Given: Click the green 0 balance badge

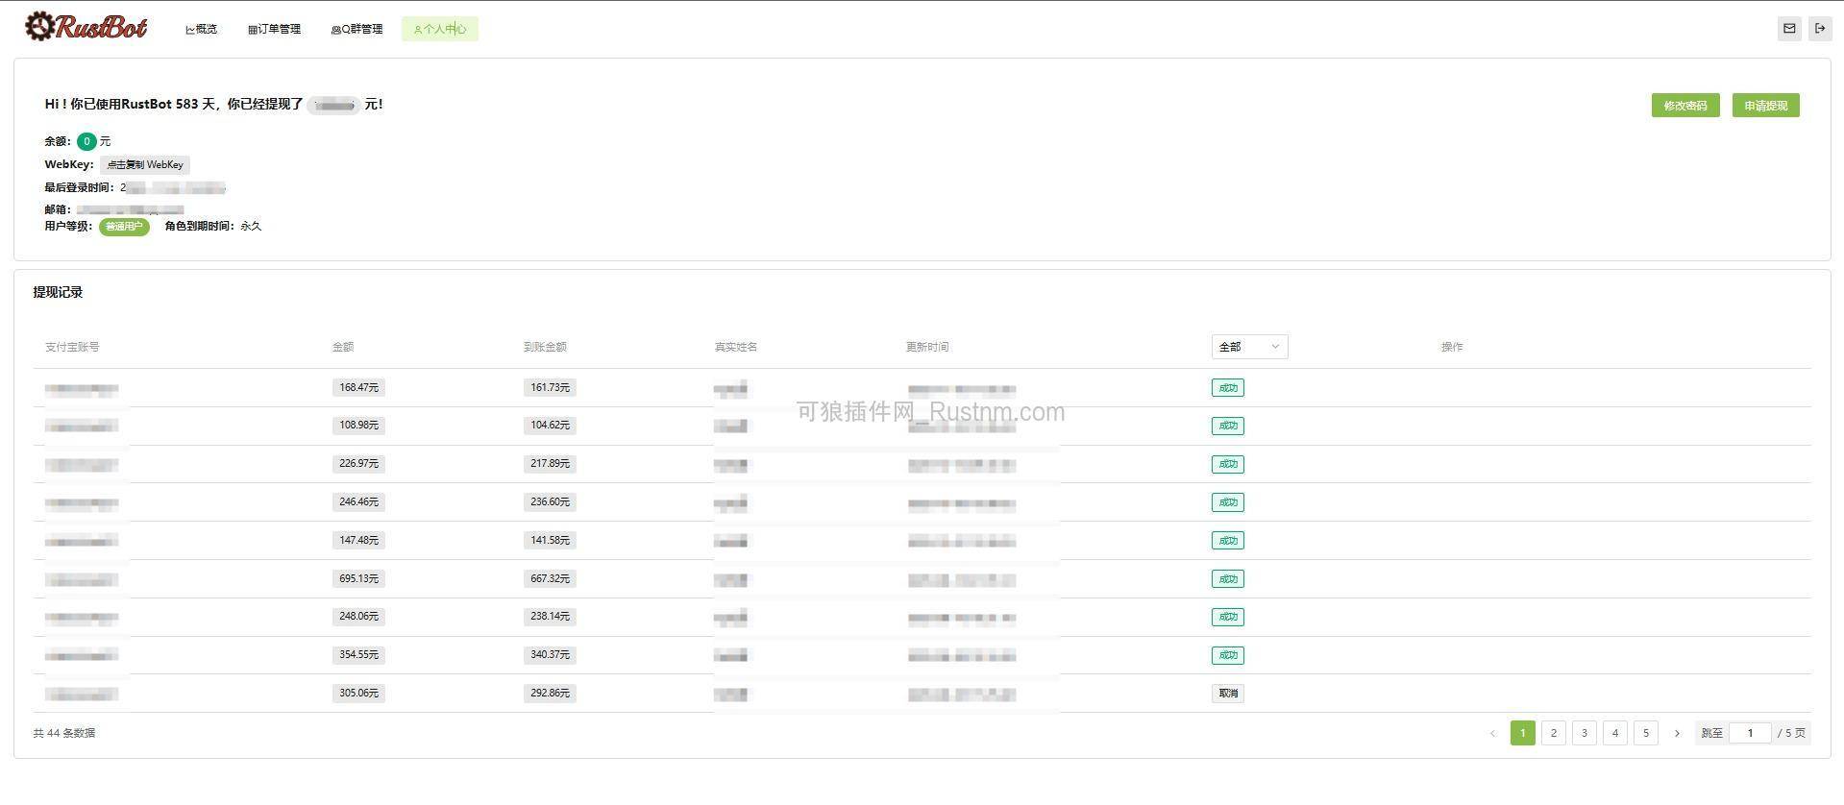Looking at the screenshot, I should (86, 141).
